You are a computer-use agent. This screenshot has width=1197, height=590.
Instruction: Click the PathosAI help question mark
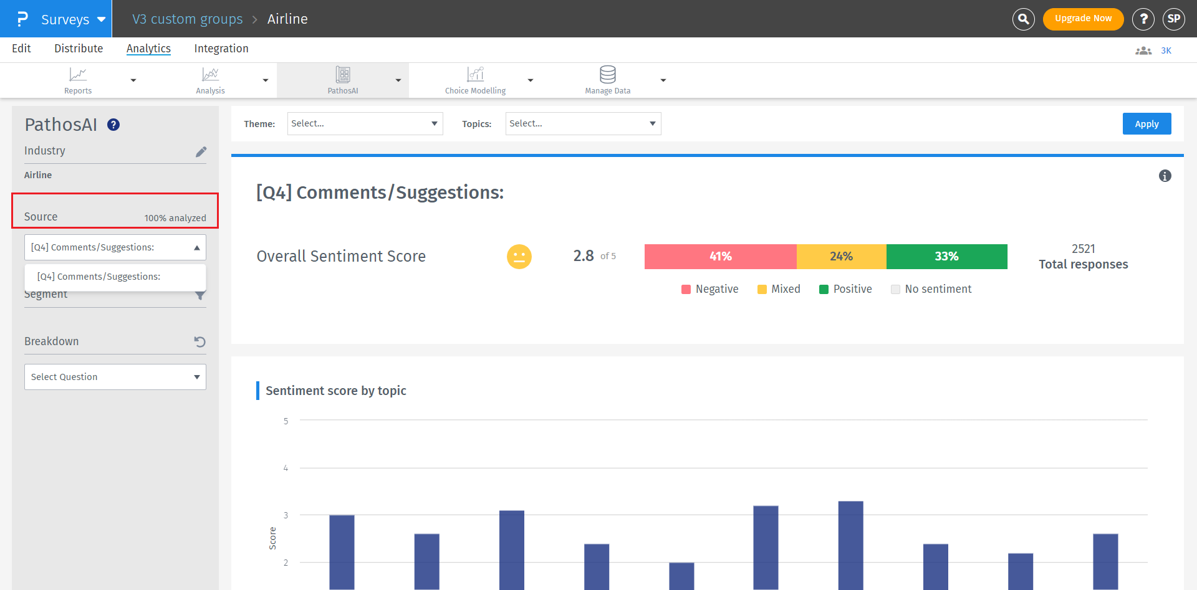[113, 125]
